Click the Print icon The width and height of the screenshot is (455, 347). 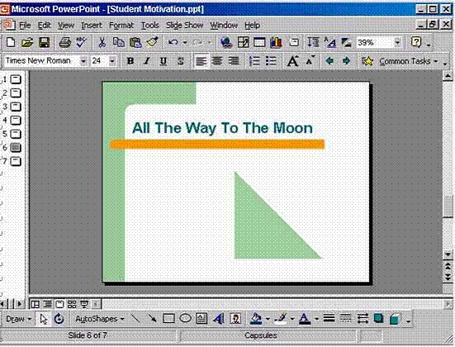click(64, 43)
